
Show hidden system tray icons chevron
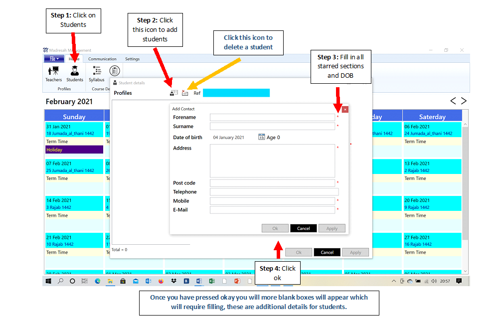coord(394,281)
